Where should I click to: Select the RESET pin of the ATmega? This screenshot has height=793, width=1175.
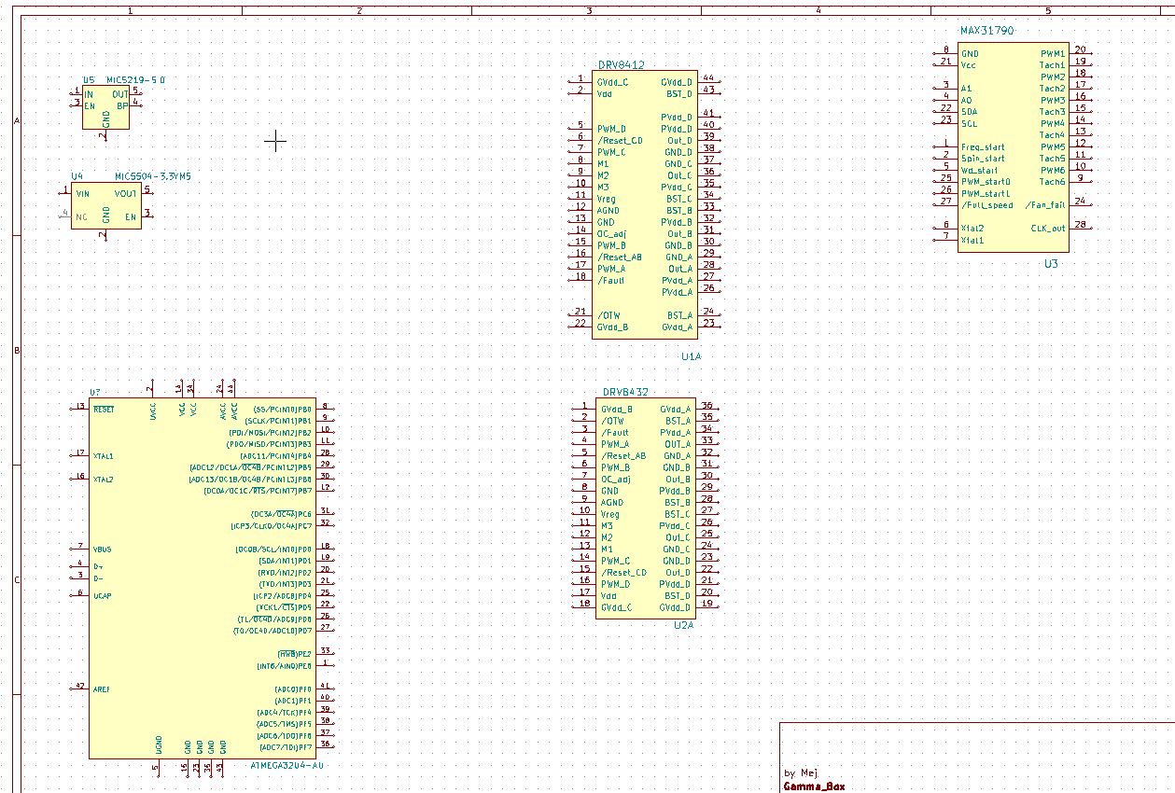(104, 410)
